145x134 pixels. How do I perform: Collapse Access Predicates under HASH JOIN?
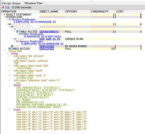point(7,19)
